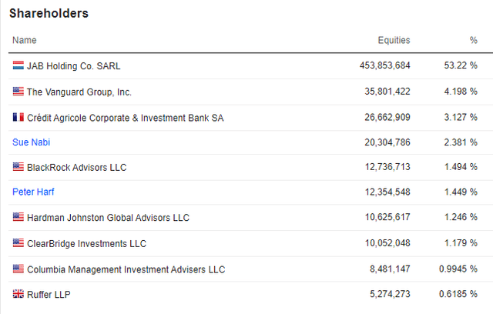Viewport: 493px width, 314px height.
Task: Sort by the % column header
Action: (x=473, y=40)
